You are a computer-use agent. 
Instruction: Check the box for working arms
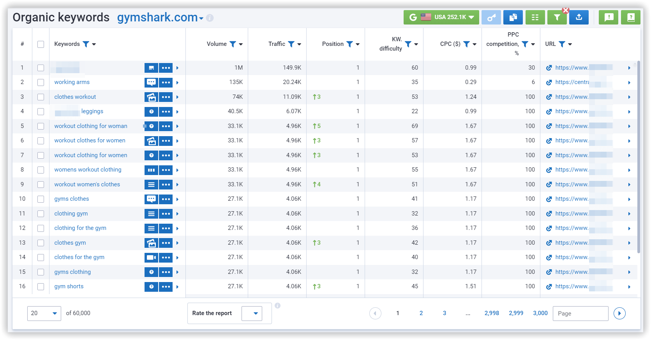41,82
